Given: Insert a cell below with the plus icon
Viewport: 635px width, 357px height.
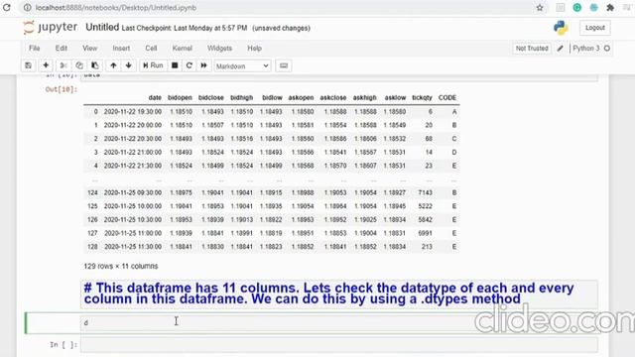Looking at the screenshot, I should [x=46, y=65].
